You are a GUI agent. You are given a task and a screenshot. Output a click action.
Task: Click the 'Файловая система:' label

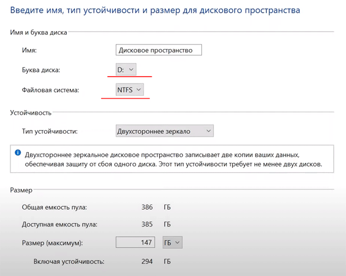pyautogui.click(x=50, y=90)
